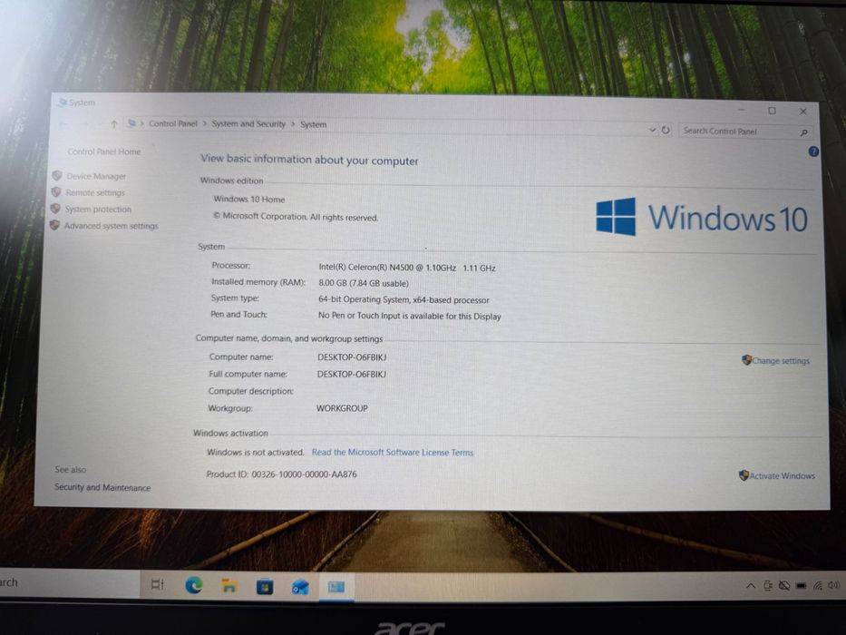
Task: Refresh the Control Panel address bar
Action: [666, 130]
